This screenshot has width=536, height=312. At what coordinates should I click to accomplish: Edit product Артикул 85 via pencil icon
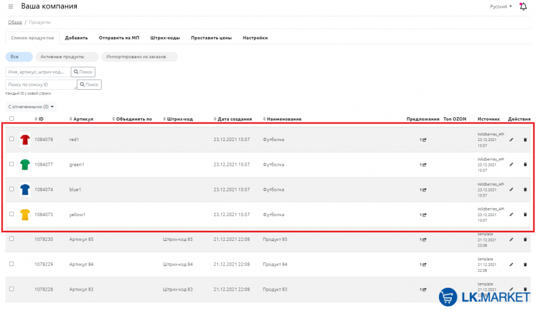[x=512, y=239]
